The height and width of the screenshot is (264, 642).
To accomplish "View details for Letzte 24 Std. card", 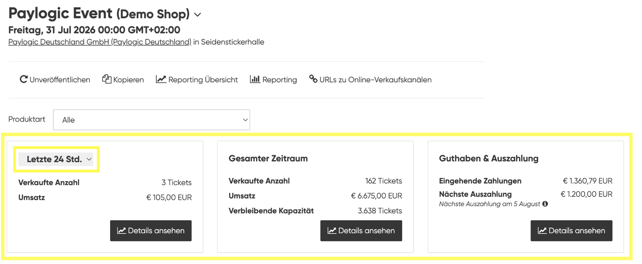I will point(151,231).
